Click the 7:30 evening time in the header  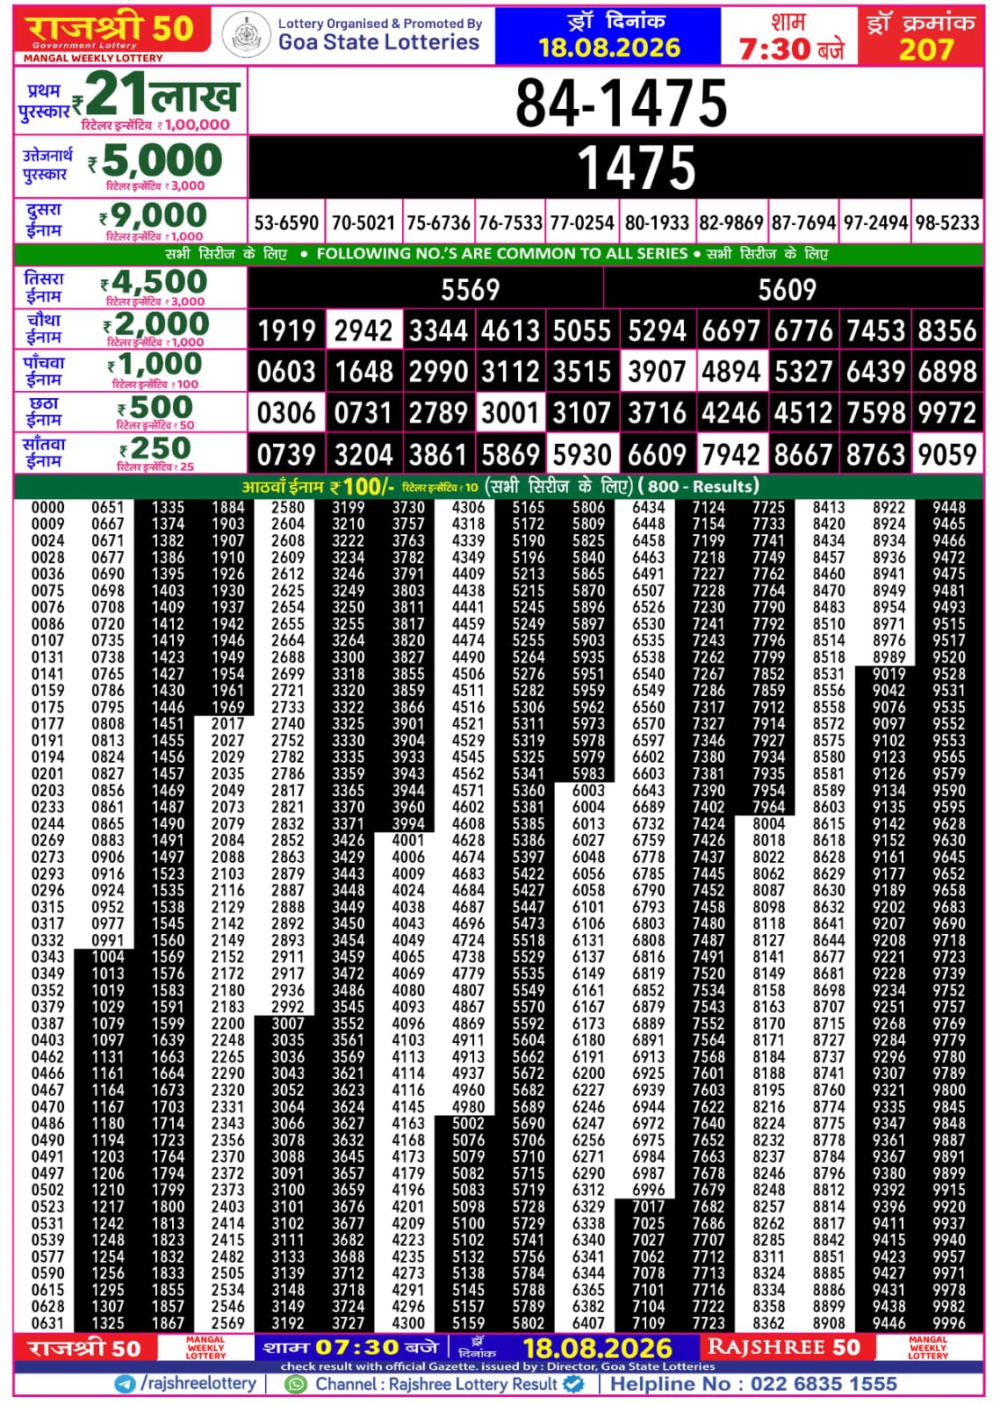[791, 48]
